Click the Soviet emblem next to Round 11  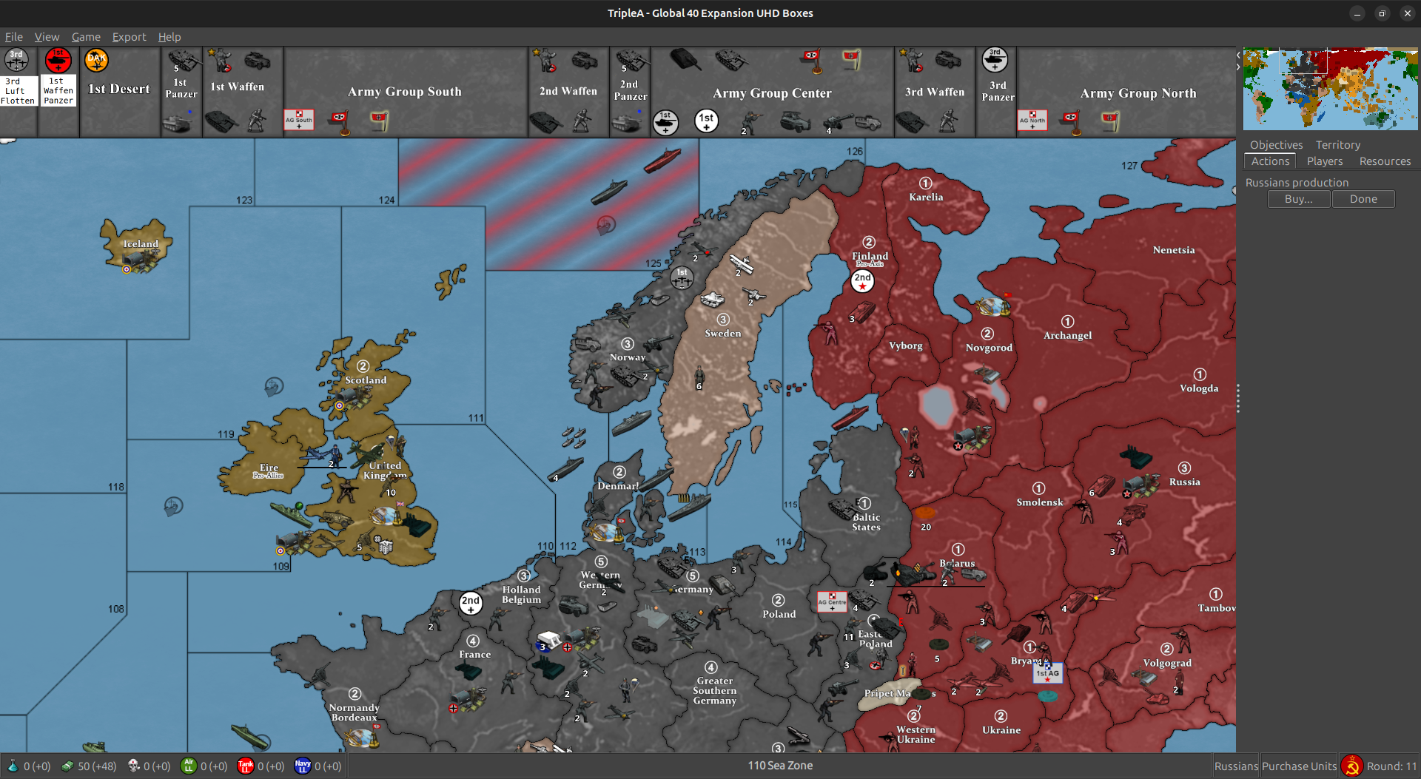tap(1352, 766)
